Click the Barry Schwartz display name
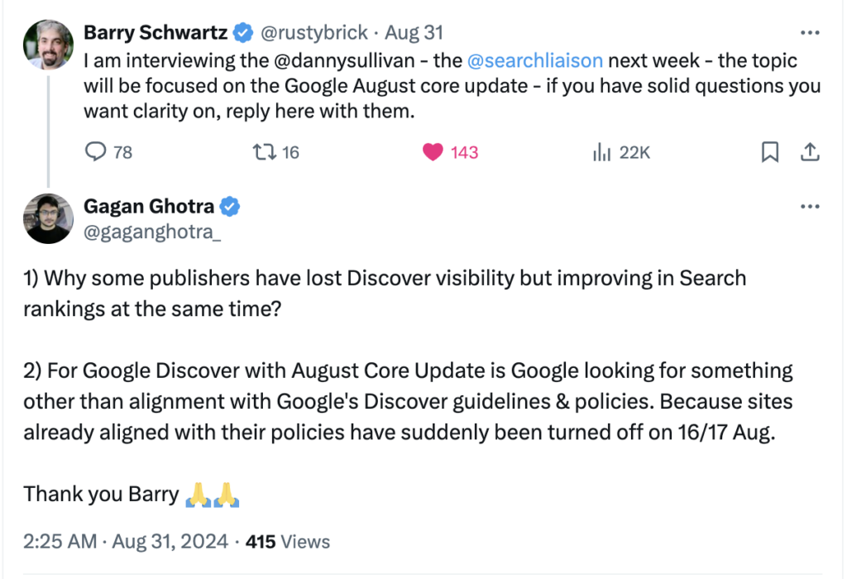847x579 pixels. point(156,34)
